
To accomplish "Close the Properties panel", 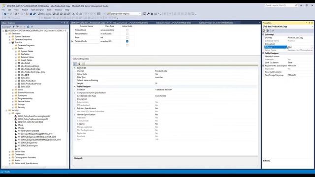I will click(x=312, y=23).
